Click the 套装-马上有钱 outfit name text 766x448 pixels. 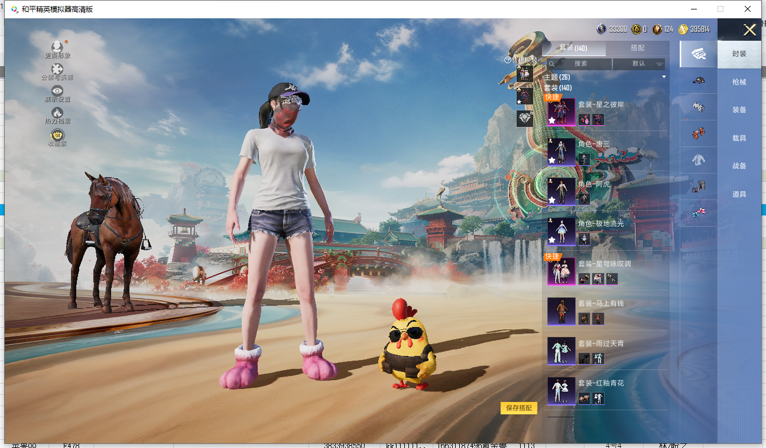click(x=601, y=303)
